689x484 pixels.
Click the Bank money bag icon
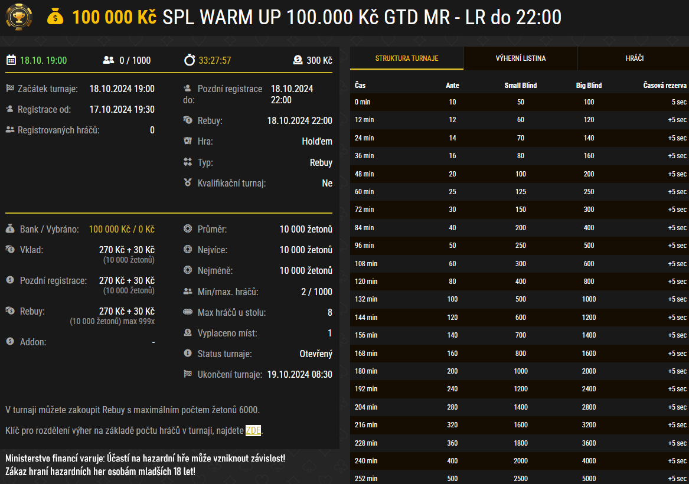click(9, 229)
